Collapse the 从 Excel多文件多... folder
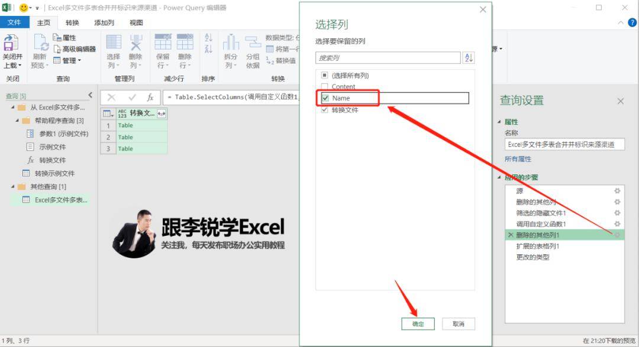639x347 pixels. point(12,108)
